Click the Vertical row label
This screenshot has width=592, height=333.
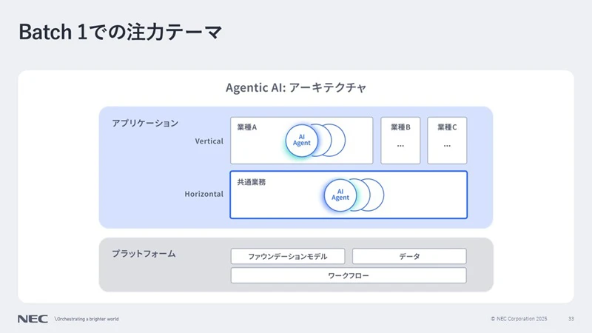tap(209, 141)
